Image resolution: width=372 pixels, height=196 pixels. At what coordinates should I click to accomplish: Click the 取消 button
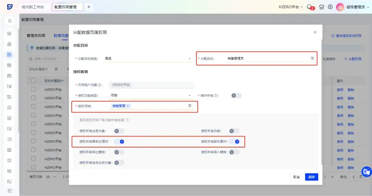(x=296, y=177)
